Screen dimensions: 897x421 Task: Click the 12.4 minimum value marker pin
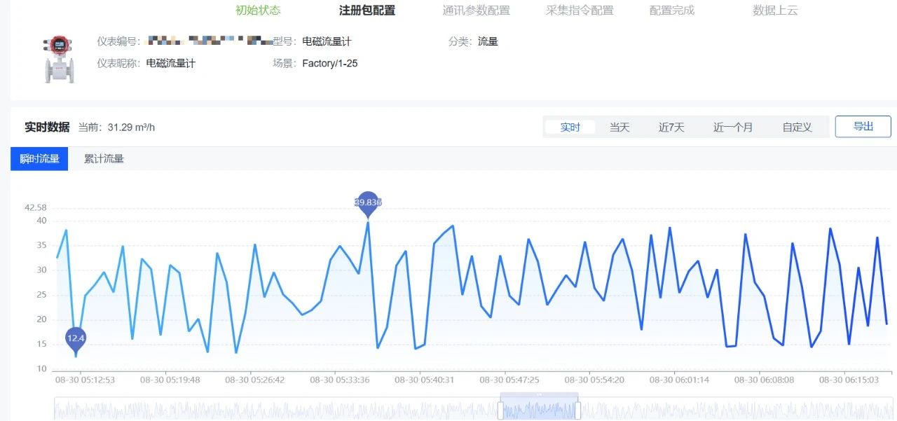76,338
